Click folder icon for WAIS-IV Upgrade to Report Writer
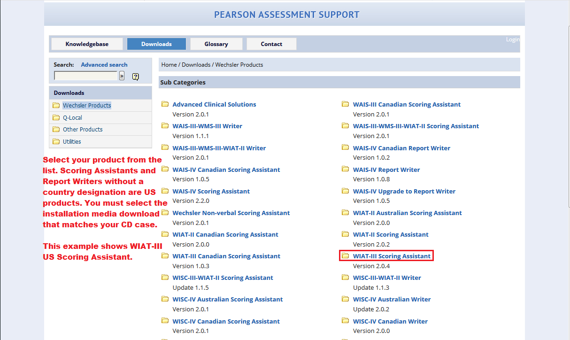The height and width of the screenshot is (340, 570). (x=346, y=191)
